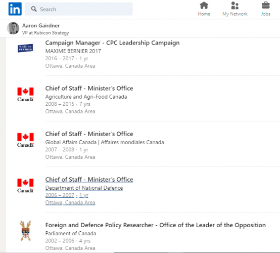Click Canada logo beside Global Affairs Canada
280x253 pixels.
[25, 140]
